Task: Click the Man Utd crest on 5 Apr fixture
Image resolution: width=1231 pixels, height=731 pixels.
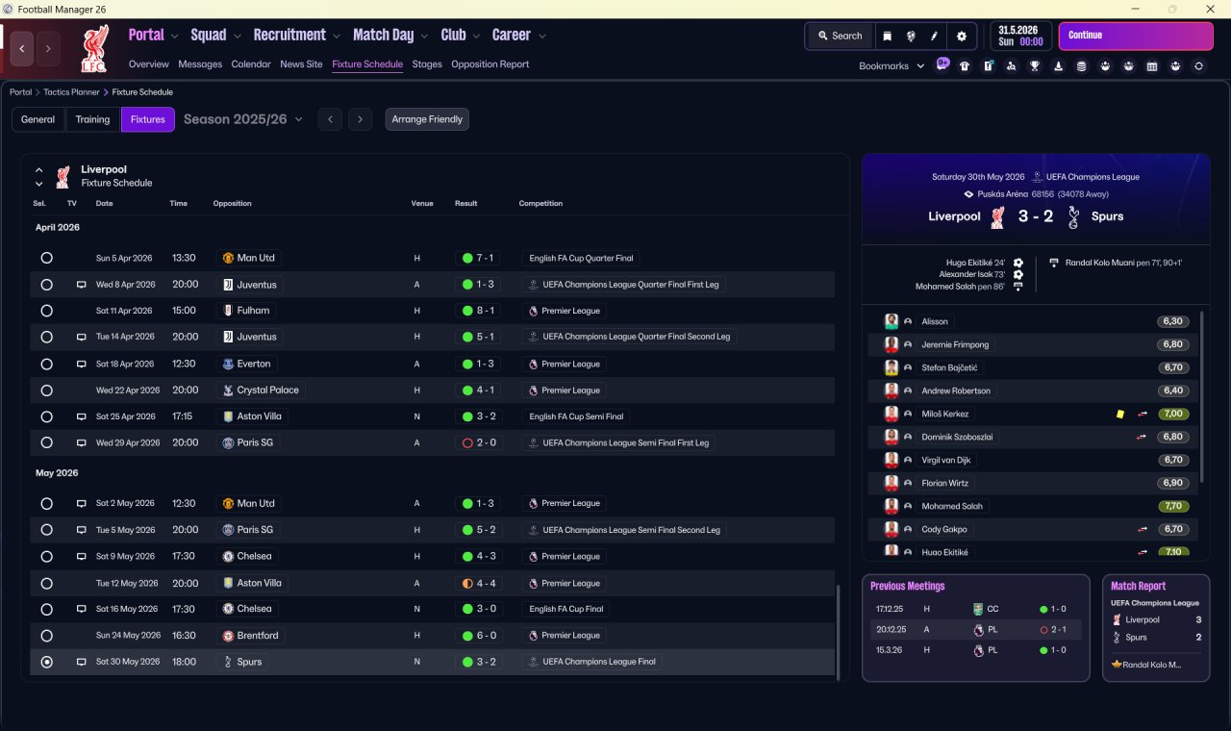Action: click(228, 258)
